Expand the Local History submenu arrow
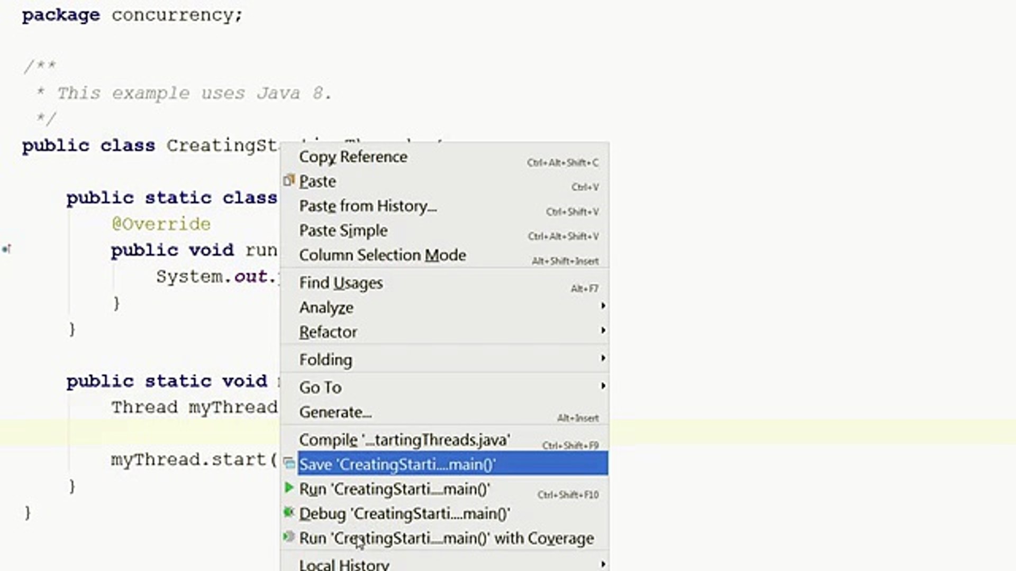 pos(603,564)
